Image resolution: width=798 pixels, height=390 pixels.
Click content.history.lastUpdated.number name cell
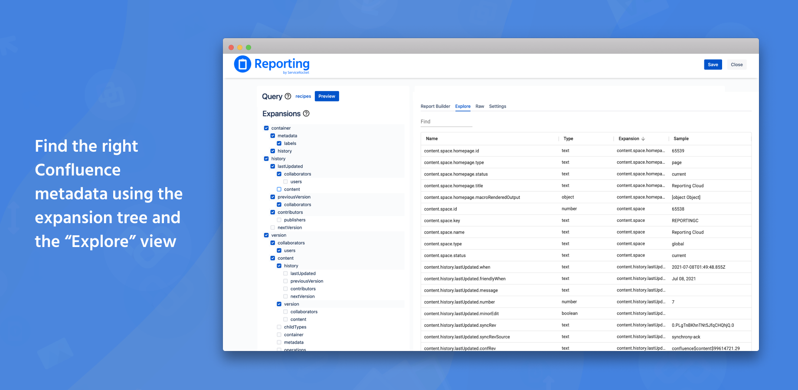point(459,302)
